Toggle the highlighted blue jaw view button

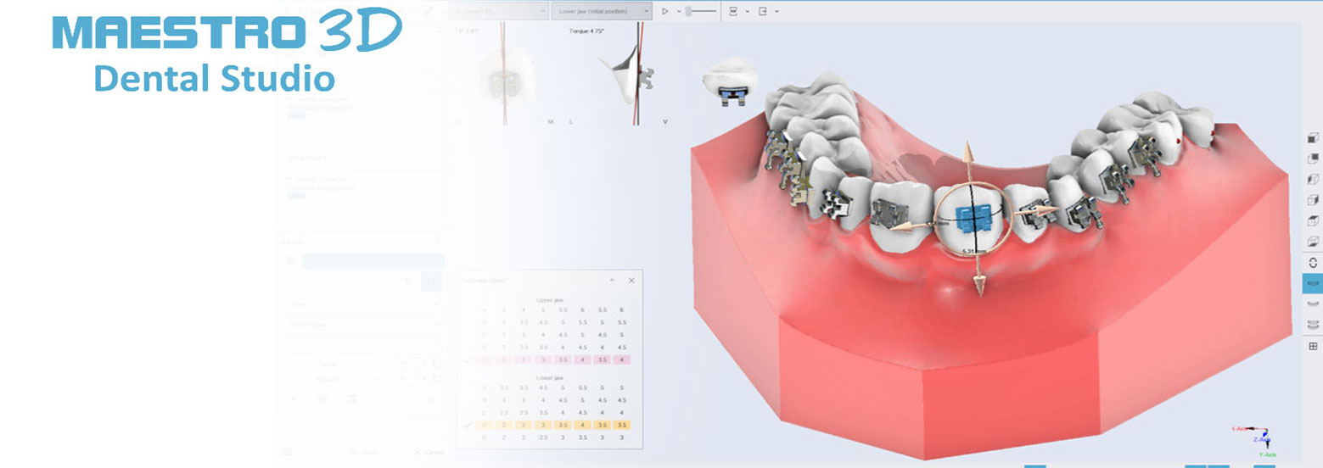tap(1313, 283)
